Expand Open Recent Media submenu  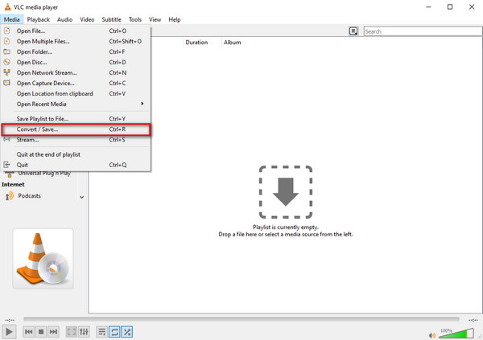(76, 104)
